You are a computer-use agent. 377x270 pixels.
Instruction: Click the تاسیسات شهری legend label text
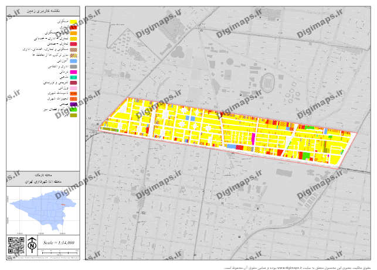click(x=58, y=94)
